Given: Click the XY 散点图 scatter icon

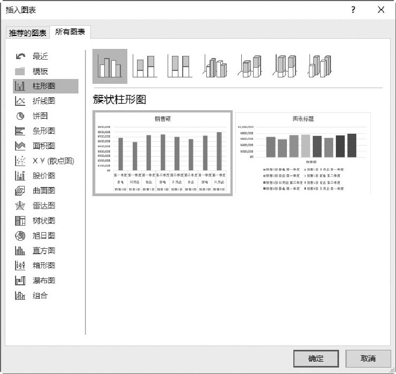Looking at the screenshot, I should coord(20,161).
